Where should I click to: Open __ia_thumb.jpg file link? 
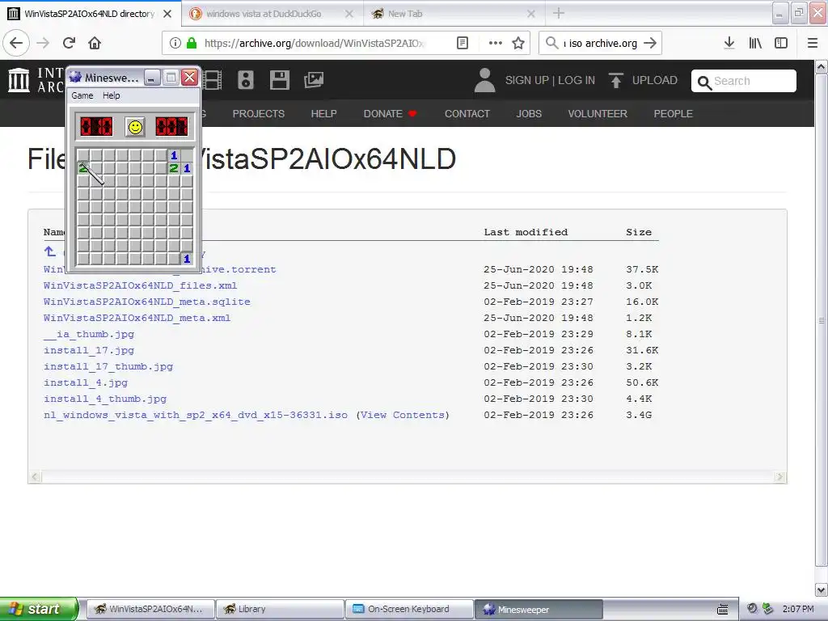tap(89, 334)
